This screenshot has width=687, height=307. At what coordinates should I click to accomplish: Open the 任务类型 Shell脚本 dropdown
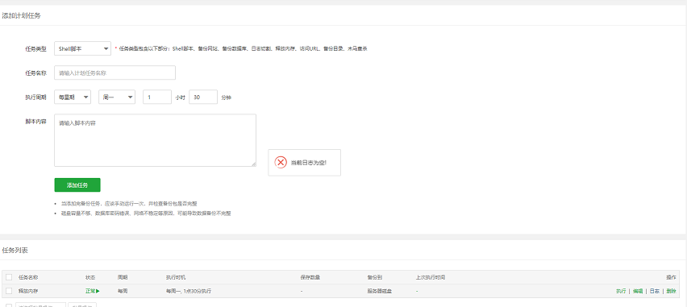[82, 48]
